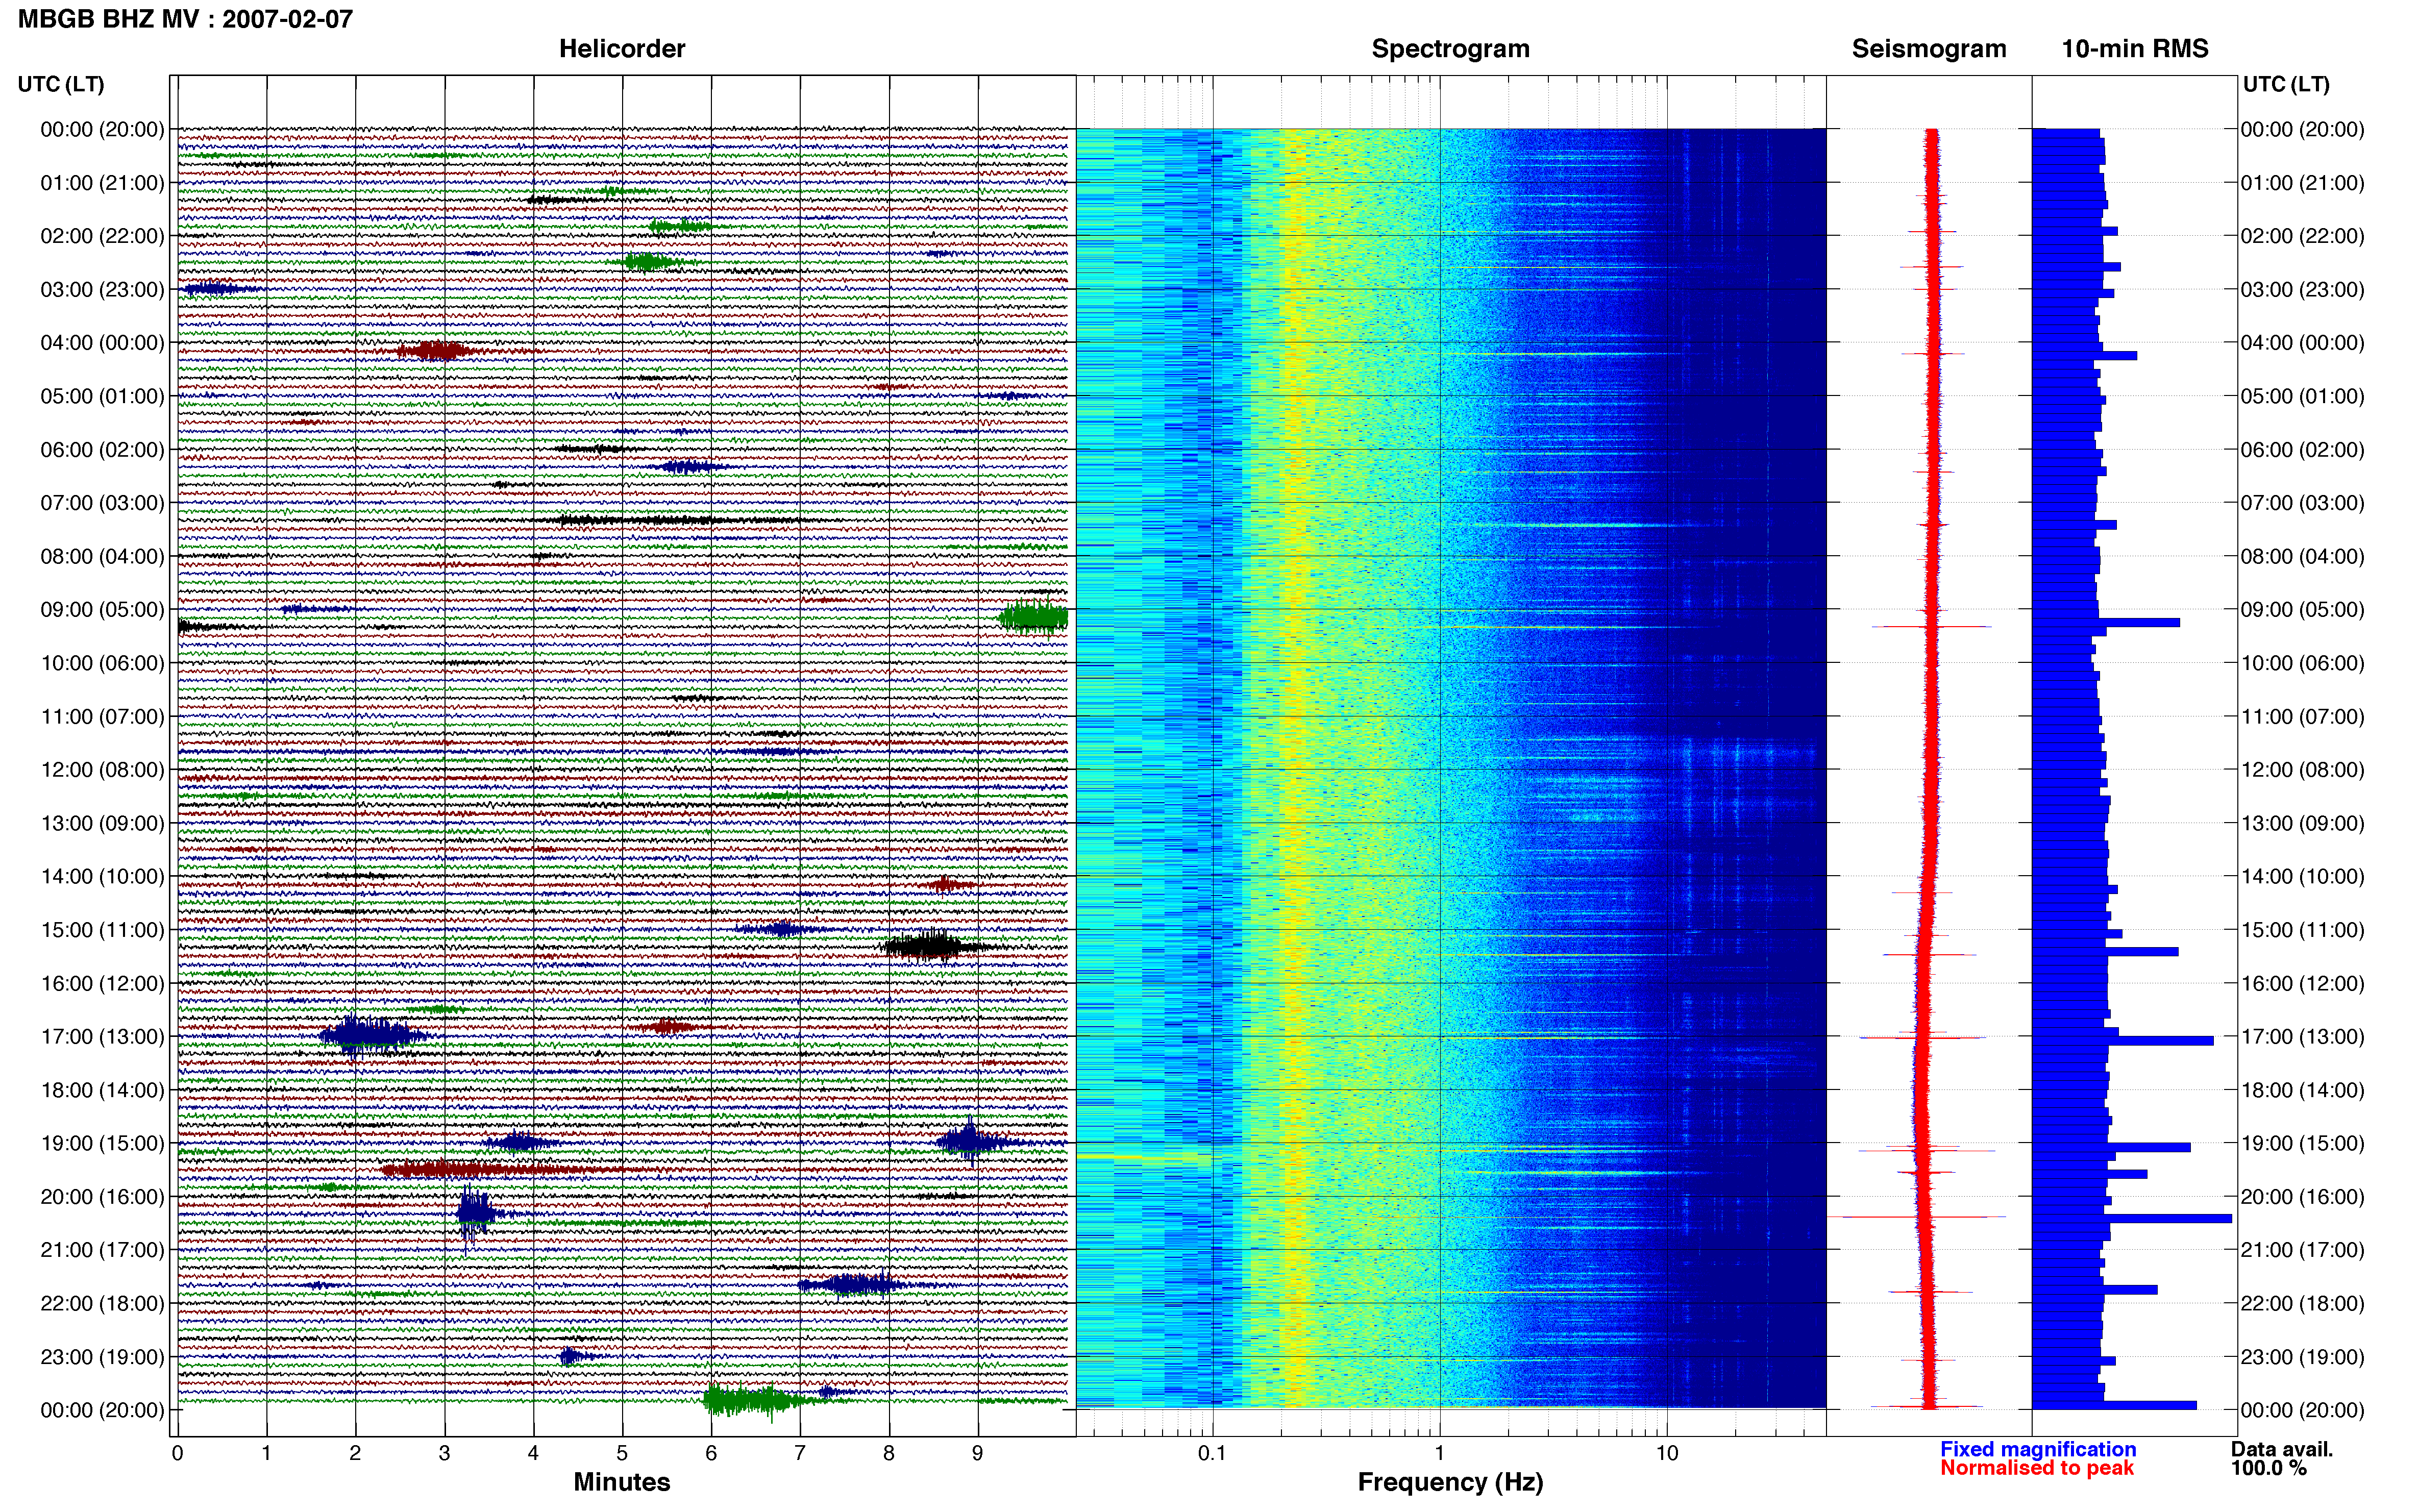
Task: Select the '10-min RMS' panel heading
Action: [x=2134, y=49]
